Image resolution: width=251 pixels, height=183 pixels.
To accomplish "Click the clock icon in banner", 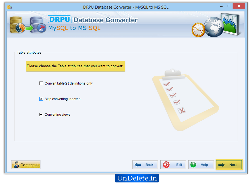I will (x=198, y=30).
